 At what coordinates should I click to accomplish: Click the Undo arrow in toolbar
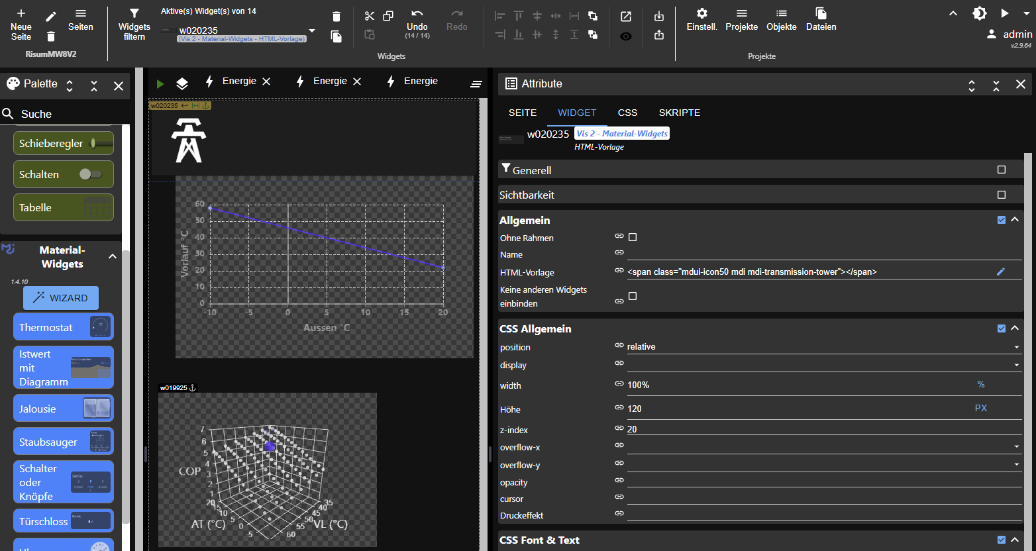417,14
